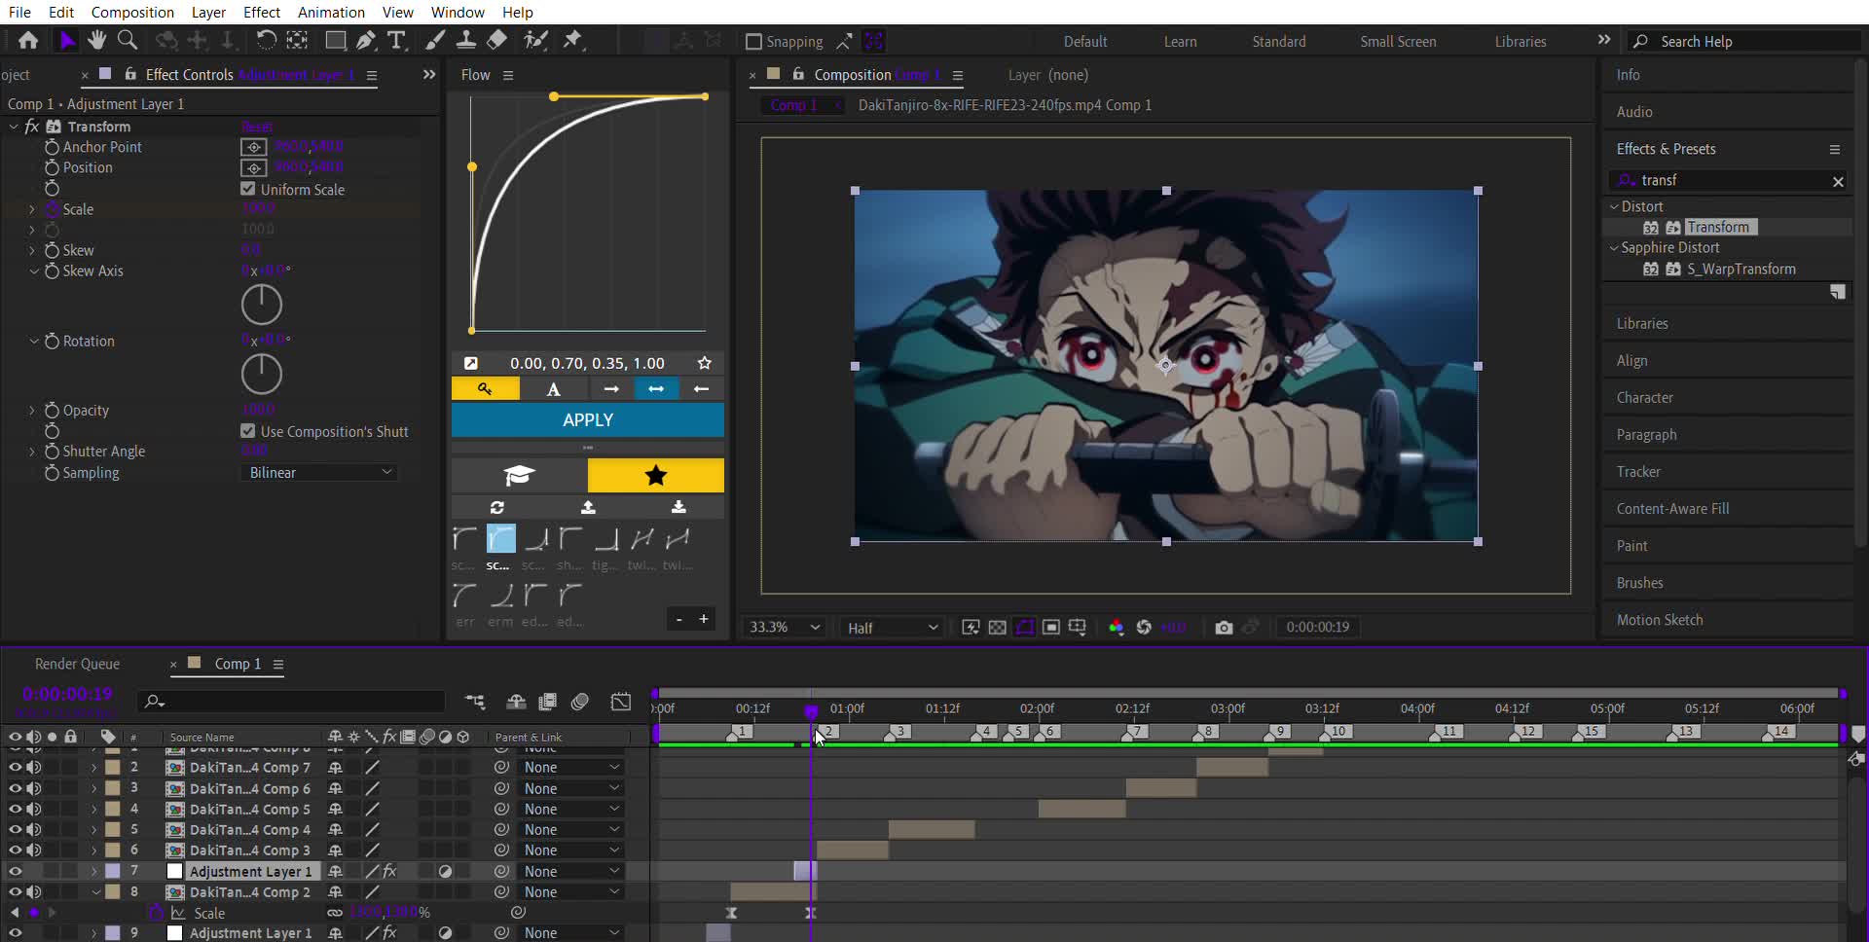Expand the Opacity property
Viewport: 1869px width, 942px height.
pyautogui.click(x=32, y=411)
